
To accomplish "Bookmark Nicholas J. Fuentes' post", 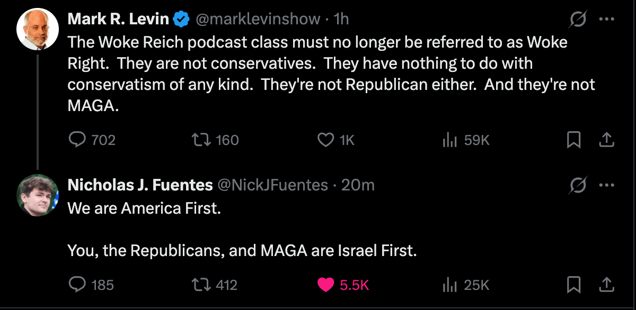I will tap(573, 285).
